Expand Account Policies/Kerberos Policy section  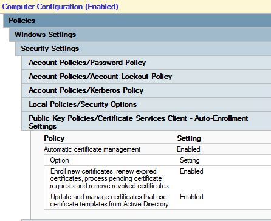pyautogui.click(x=146, y=90)
